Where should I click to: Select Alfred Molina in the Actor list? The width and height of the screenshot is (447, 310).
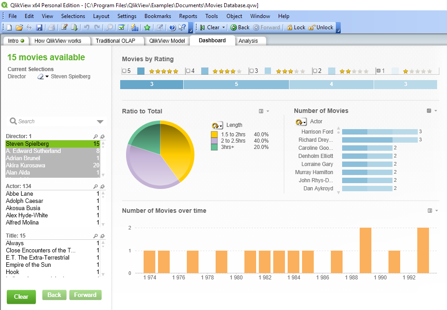53,223
